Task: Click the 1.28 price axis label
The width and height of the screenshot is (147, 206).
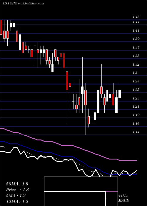Action: (x=136, y=81)
